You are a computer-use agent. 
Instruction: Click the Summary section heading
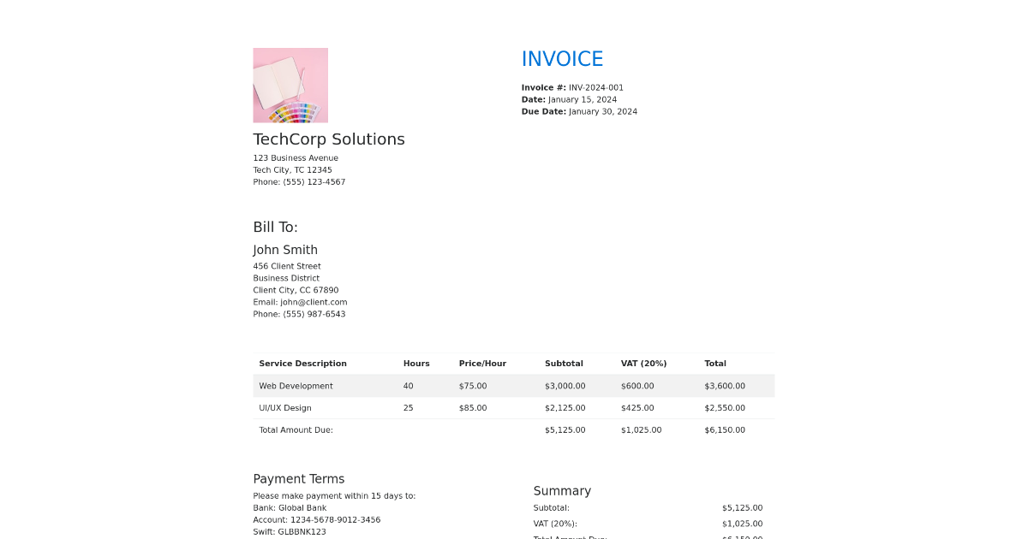[x=562, y=491]
